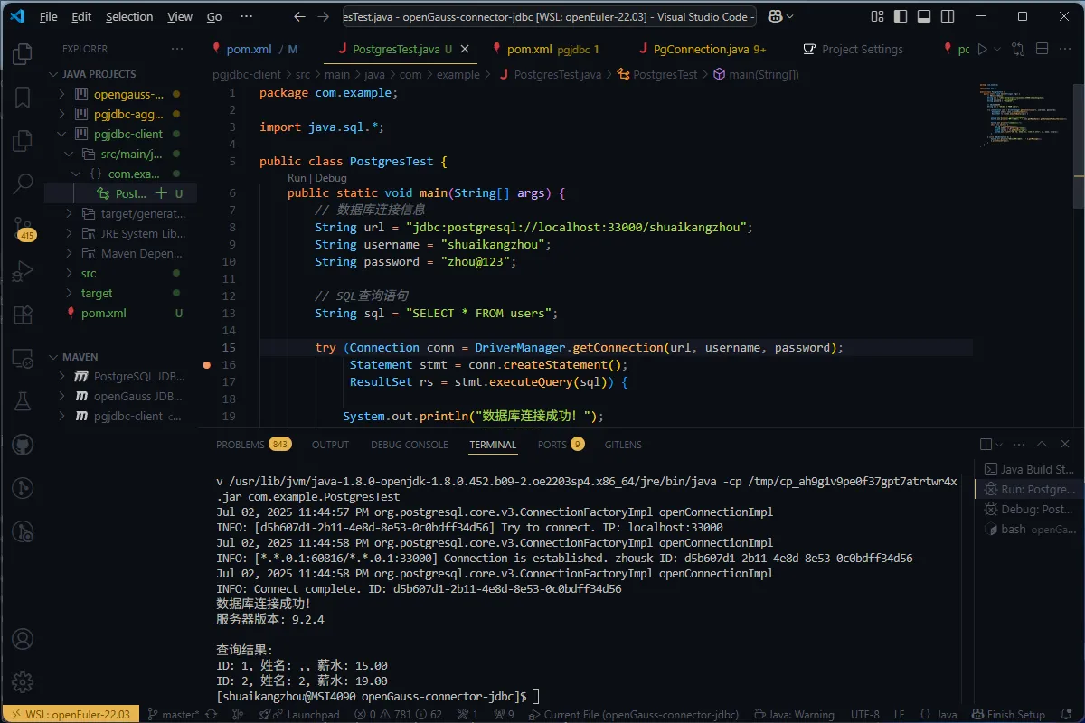This screenshot has height=723, width=1085.
Task: Open Explorer Views and More Actions
Action: [177, 49]
